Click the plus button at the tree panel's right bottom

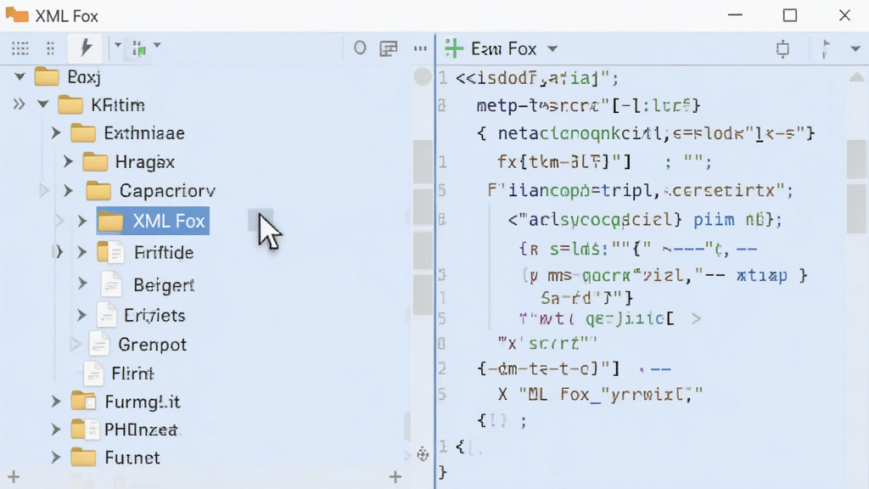click(395, 476)
